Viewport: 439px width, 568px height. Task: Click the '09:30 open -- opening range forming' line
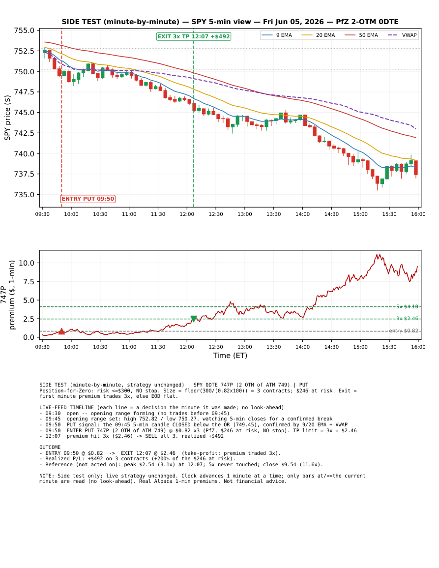[x=134, y=413]
